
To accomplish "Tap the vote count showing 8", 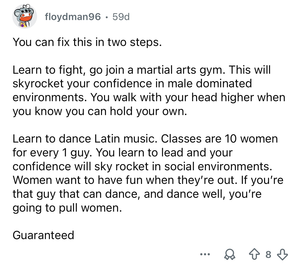I will coord(268,255).
